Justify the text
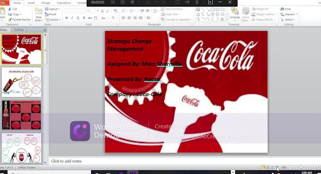The image size is (321, 174). point(141,18)
